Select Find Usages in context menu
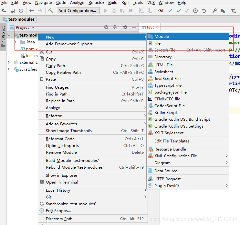240x225 pixels. tap(92, 87)
